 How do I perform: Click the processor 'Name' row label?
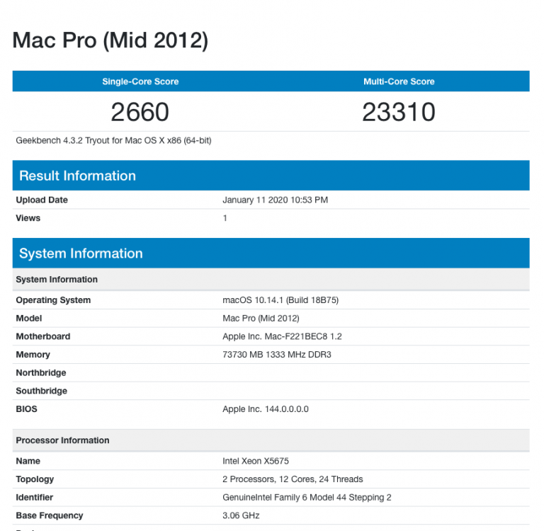pos(28,461)
